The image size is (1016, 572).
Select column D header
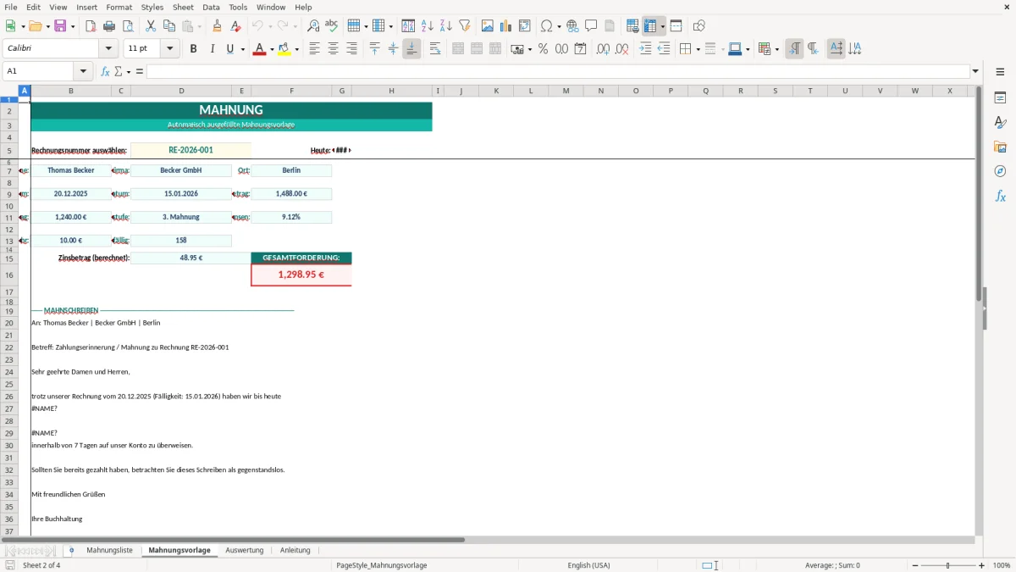click(x=181, y=91)
